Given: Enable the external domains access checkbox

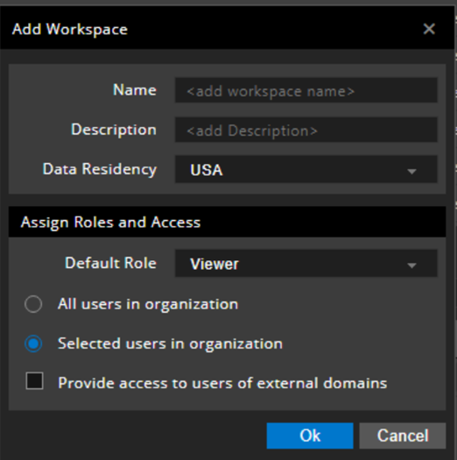Looking at the screenshot, I should (x=35, y=381).
